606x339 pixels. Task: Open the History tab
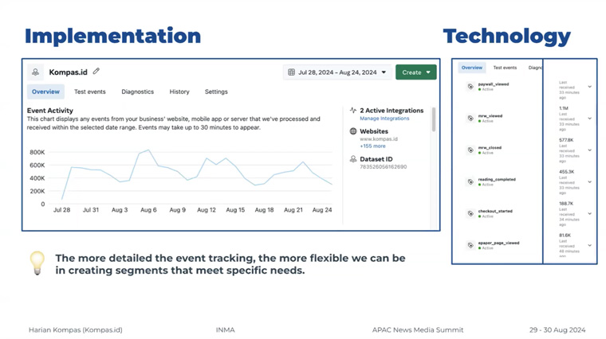point(179,92)
